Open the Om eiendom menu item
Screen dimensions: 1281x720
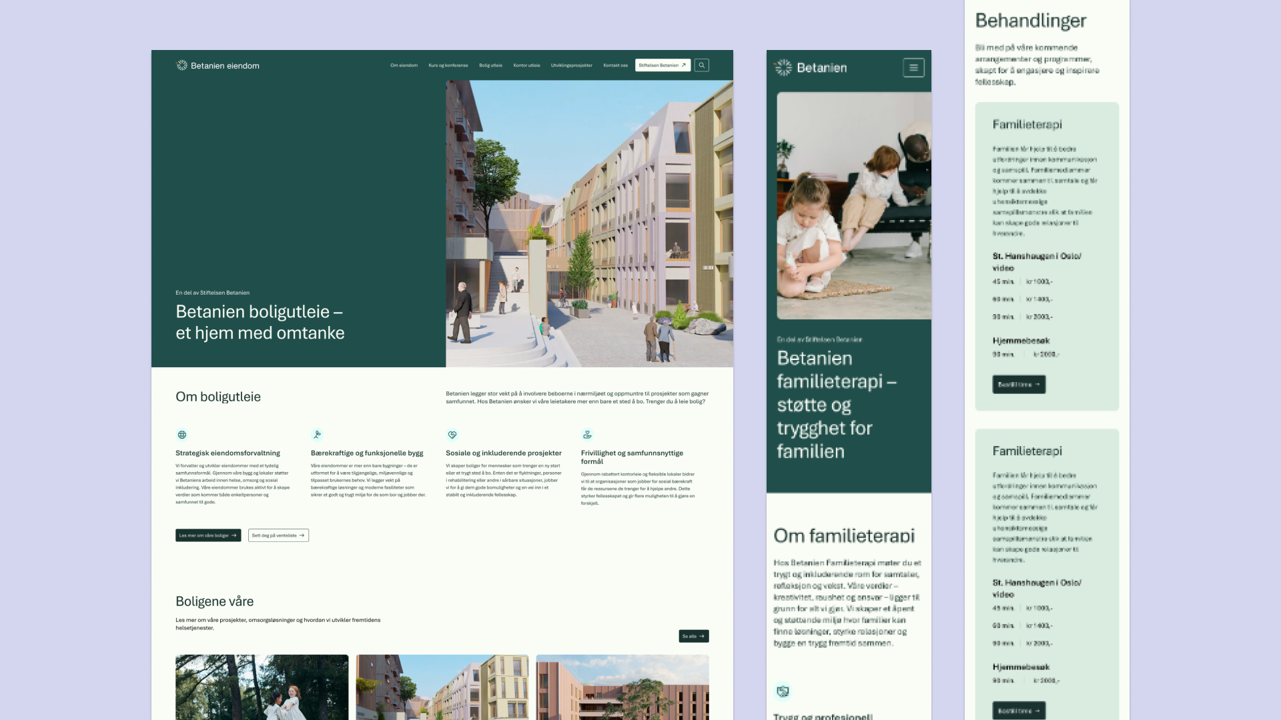pos(404,65)
